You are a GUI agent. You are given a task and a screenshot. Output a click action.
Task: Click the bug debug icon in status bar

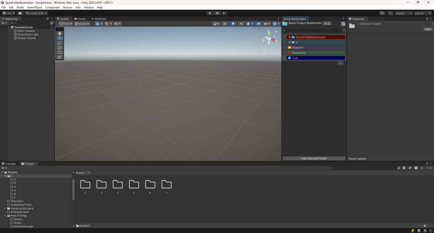[x=413, y=230]
